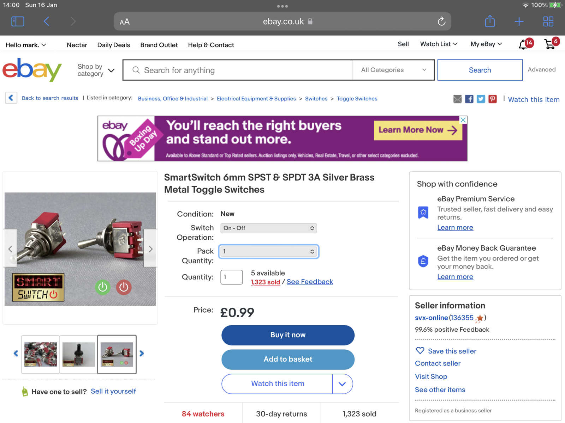Open the Daily Deals menu item

click(113, 45)
